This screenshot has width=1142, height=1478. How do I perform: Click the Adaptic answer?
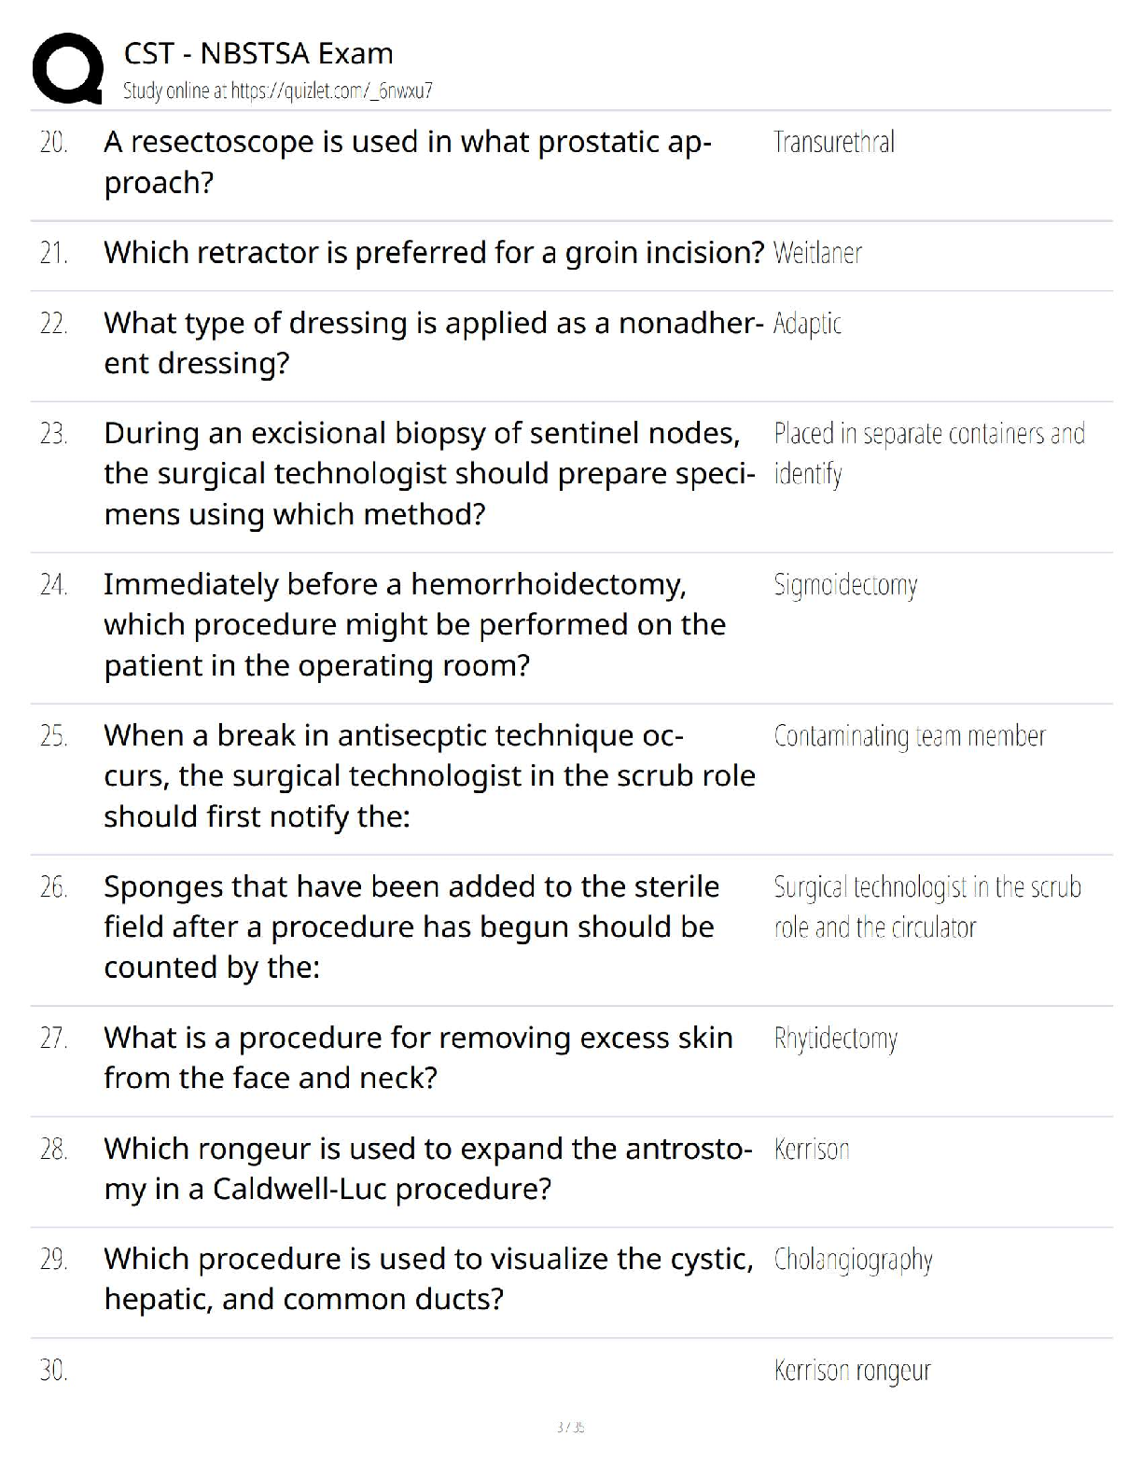tap(807, 324)
